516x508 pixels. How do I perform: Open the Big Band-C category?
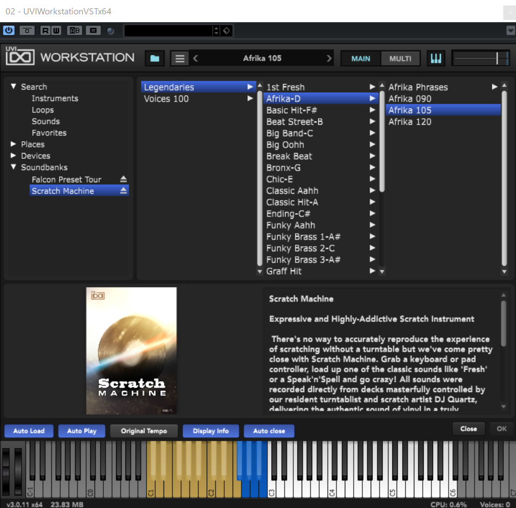coord(321,133)
